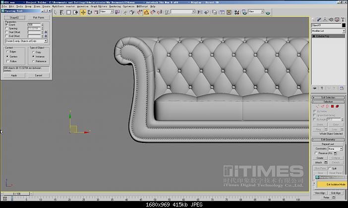
Task: Choose Instance as type of object
Action: click(x=33, y=57)
